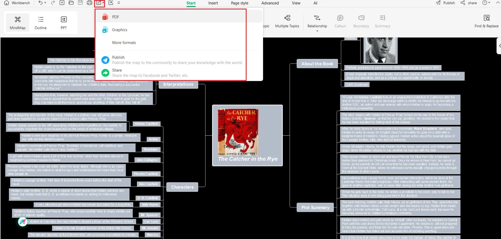
Task: Choose Graphics export option
Action: (x=178, y=30)
